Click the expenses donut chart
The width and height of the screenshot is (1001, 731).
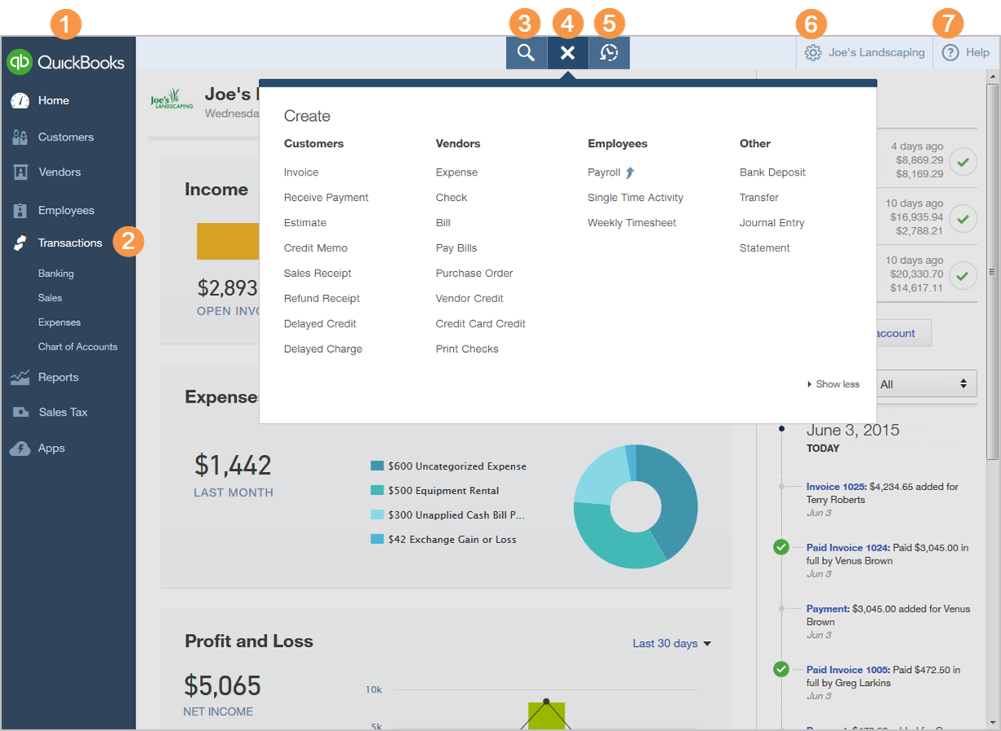636,506
